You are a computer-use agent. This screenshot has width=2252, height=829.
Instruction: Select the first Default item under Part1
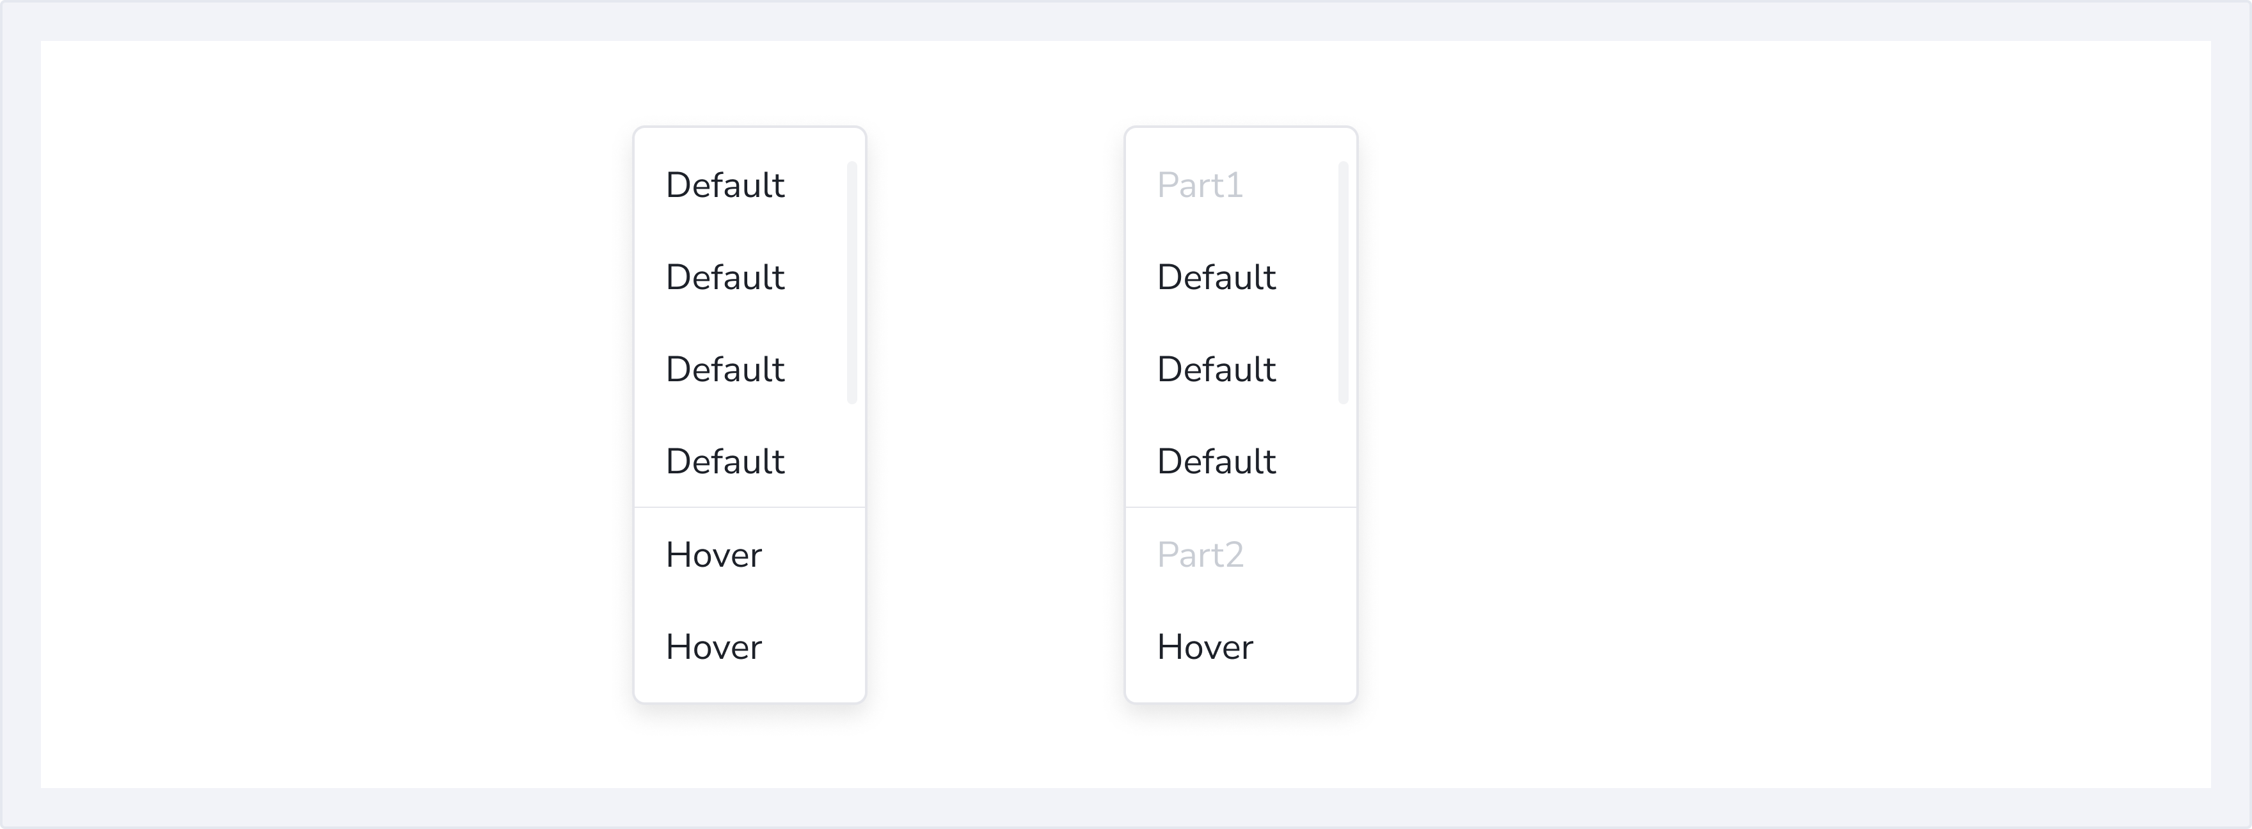1216,277
